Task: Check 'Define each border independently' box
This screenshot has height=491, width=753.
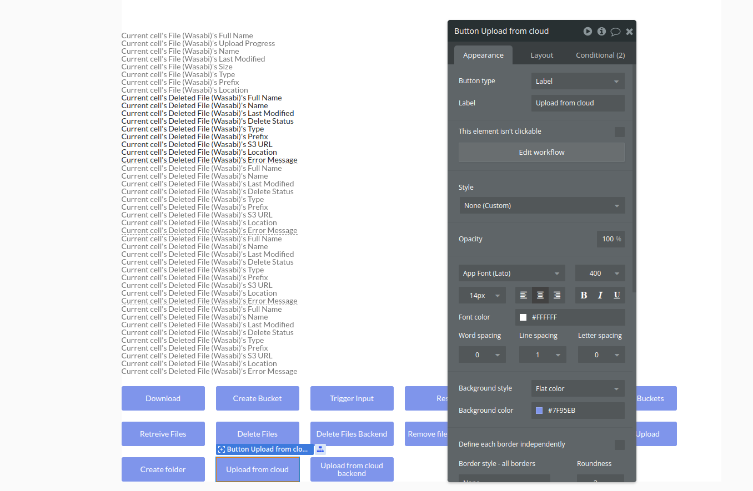Action: click(620, 445)
